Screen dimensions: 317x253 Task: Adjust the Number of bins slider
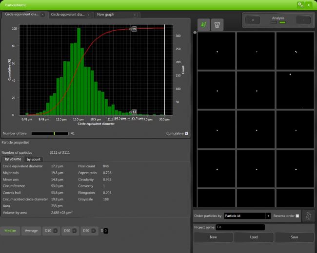[54, 133]
